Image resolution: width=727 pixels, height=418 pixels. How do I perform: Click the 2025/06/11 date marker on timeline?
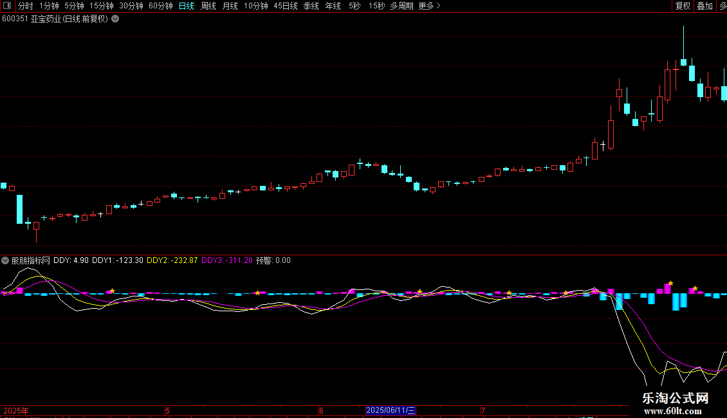pyautogui.click(x=391, y=410)
